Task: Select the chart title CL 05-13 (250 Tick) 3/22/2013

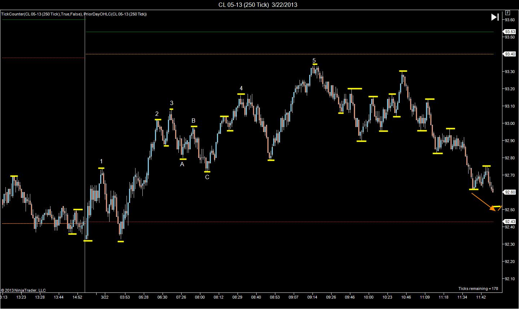Action: tap(258, 5)
